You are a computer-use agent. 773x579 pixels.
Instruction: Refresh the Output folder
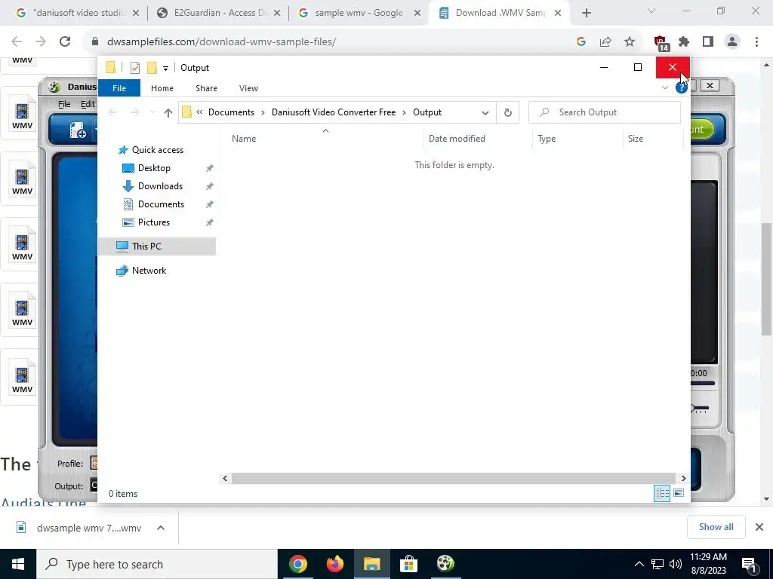pos(508,113)
